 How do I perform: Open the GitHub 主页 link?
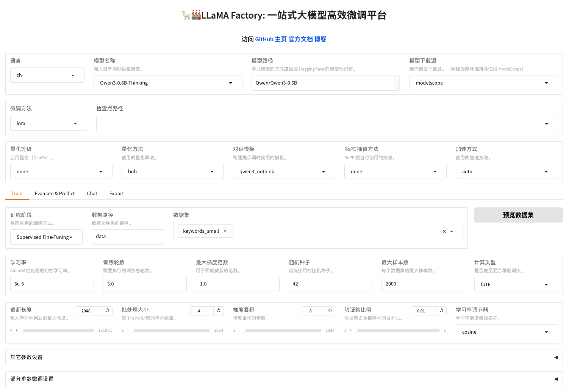[x=271, y=39]
